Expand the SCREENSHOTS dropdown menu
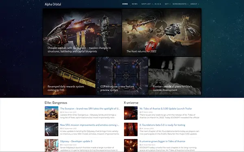 180,4
